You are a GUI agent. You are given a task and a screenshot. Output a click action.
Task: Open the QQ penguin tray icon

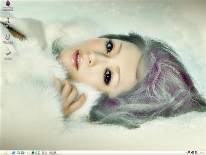pos(189,153)
